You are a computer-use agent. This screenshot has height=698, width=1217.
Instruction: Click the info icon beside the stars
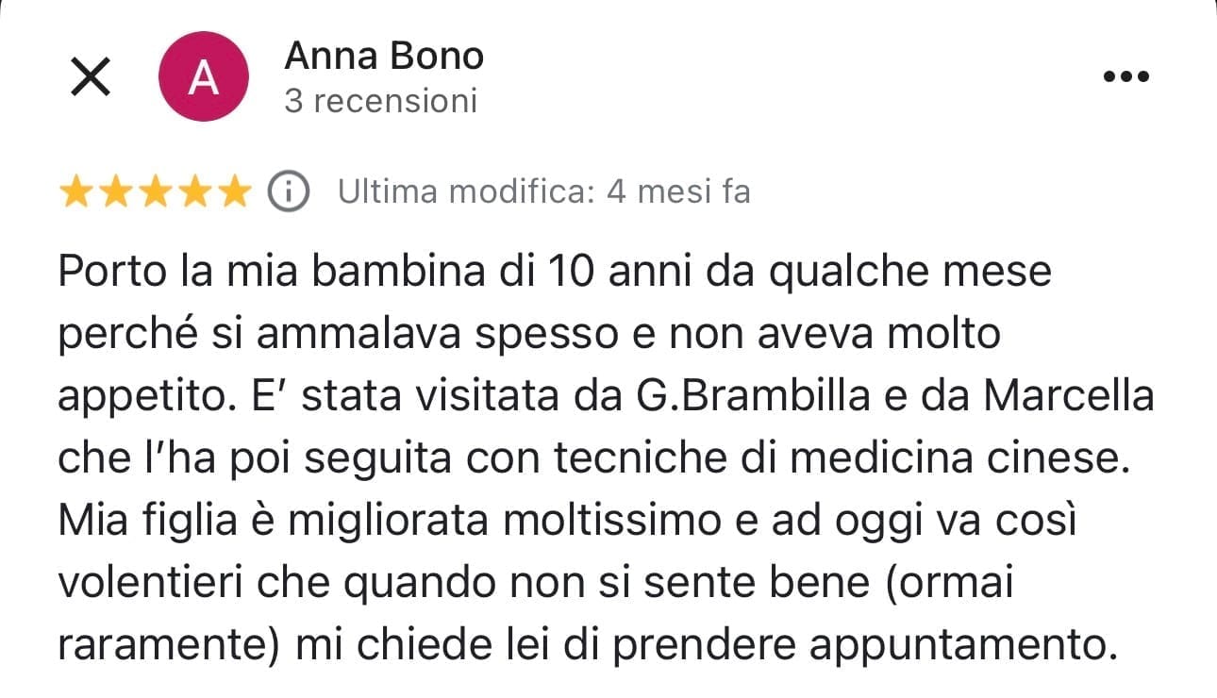tap(289, 192)
